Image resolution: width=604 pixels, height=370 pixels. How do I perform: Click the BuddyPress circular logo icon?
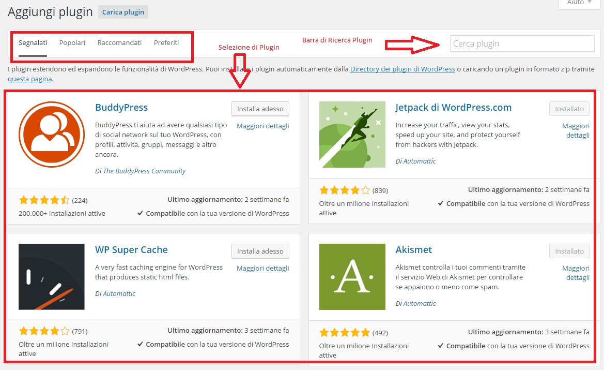[52, 134]
